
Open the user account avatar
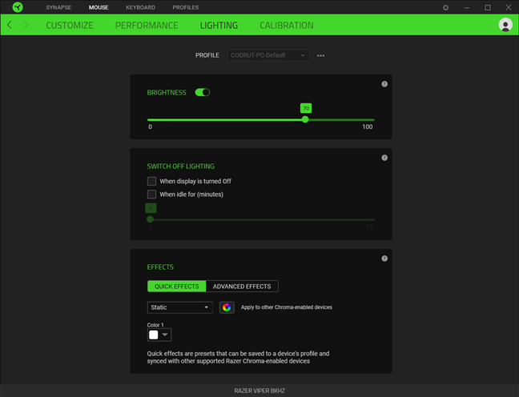click(x=505, y=25)
